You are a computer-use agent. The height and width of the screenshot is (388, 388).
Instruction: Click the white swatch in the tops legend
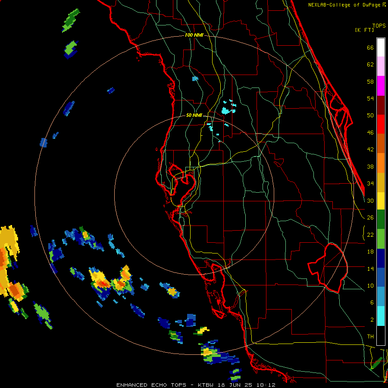click(x=381, y=47)
